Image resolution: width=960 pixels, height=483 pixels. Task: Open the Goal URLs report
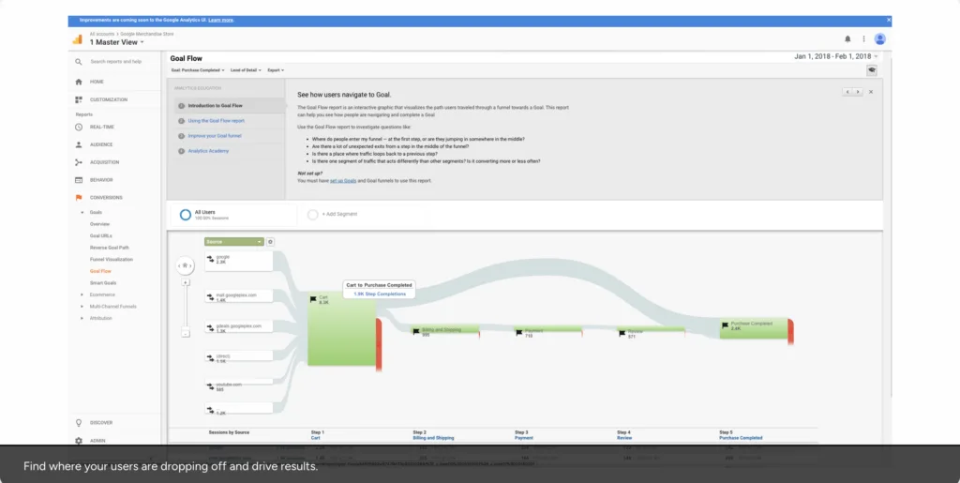tap(101, 235)
